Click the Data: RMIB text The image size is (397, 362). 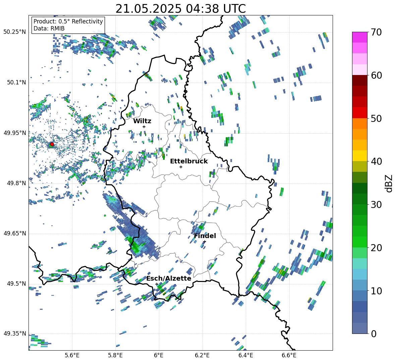[49, 28]
